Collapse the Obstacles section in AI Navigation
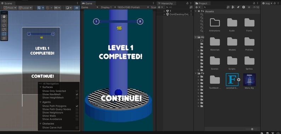Viewport: 281px width, 134px height. (40, 124)
